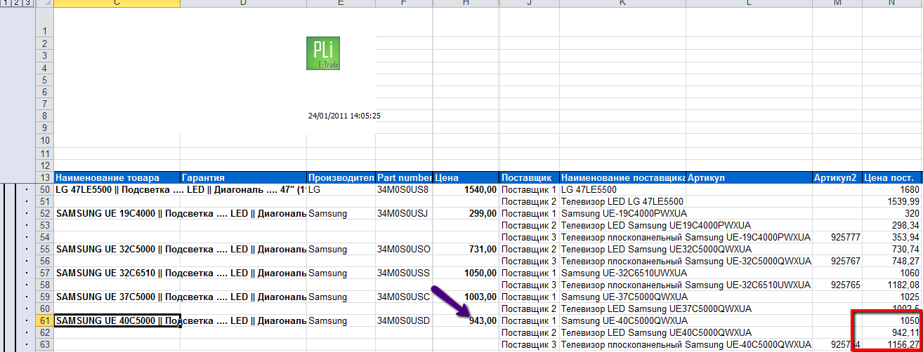Select the 'SAMSUNG UE 32C6510' product cell

[x=117, y=272]
